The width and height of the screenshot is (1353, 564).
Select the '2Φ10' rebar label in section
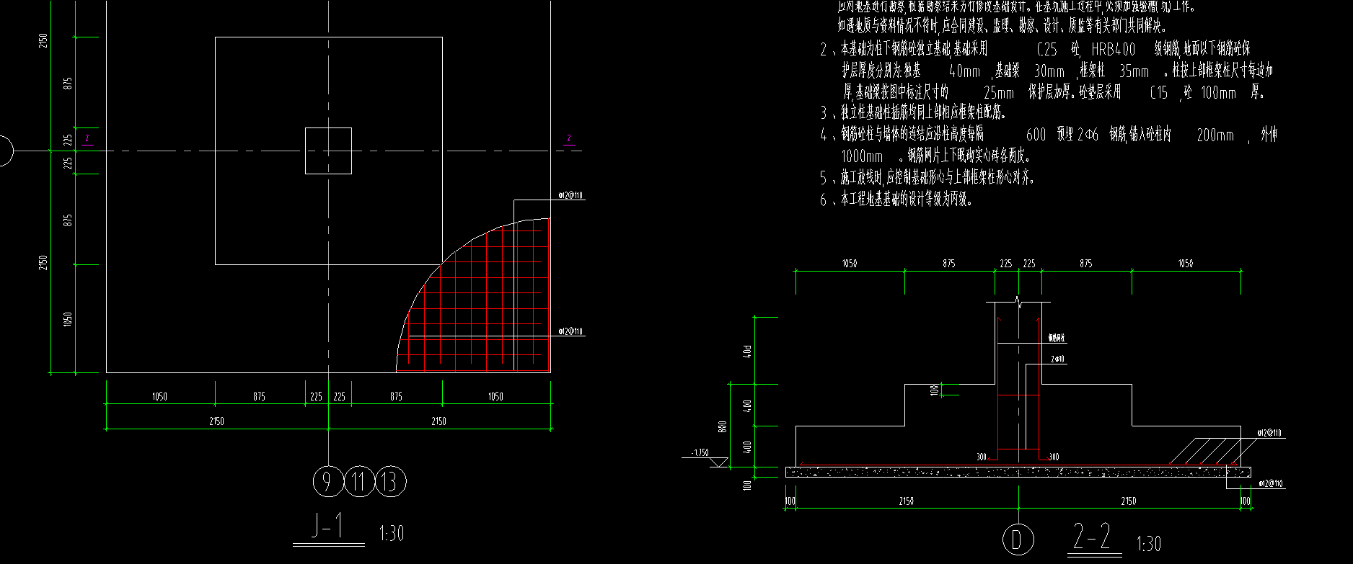tap(1057, 359)
